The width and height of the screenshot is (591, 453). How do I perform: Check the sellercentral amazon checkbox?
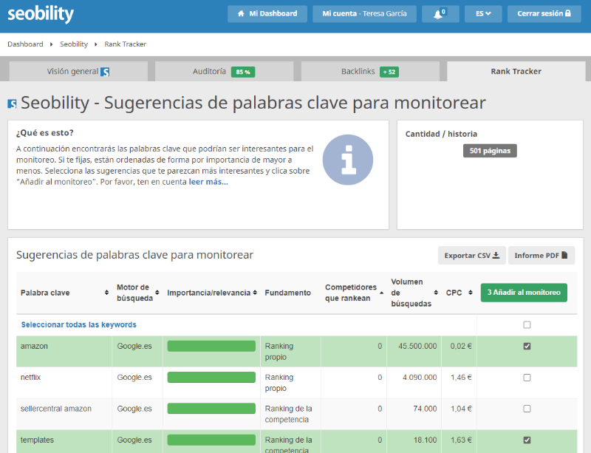527,409
